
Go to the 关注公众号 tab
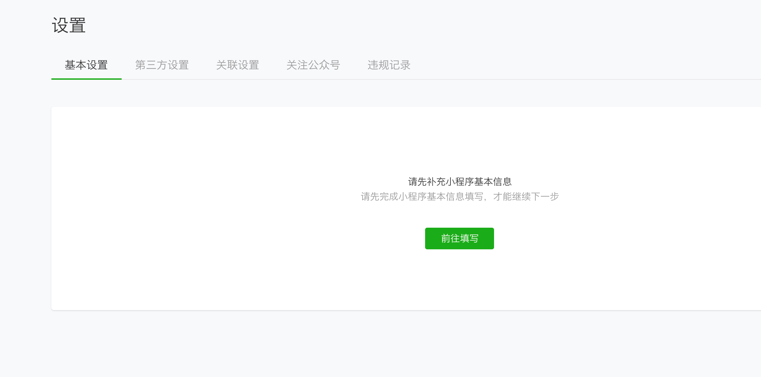313,65
